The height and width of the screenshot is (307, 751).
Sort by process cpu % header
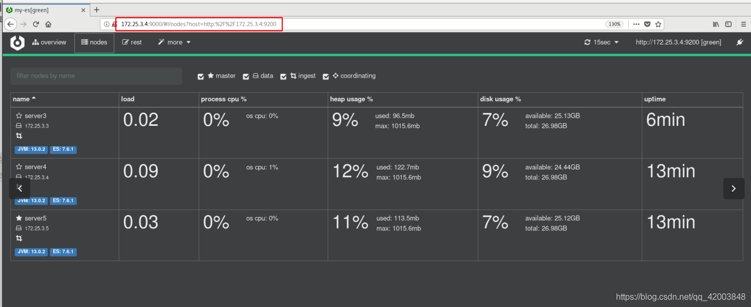click(x=224, y=99)
